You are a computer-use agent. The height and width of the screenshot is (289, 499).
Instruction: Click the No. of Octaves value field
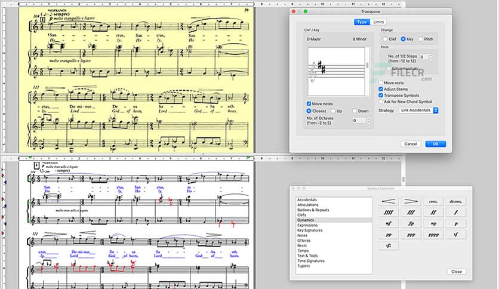[359, 120]
